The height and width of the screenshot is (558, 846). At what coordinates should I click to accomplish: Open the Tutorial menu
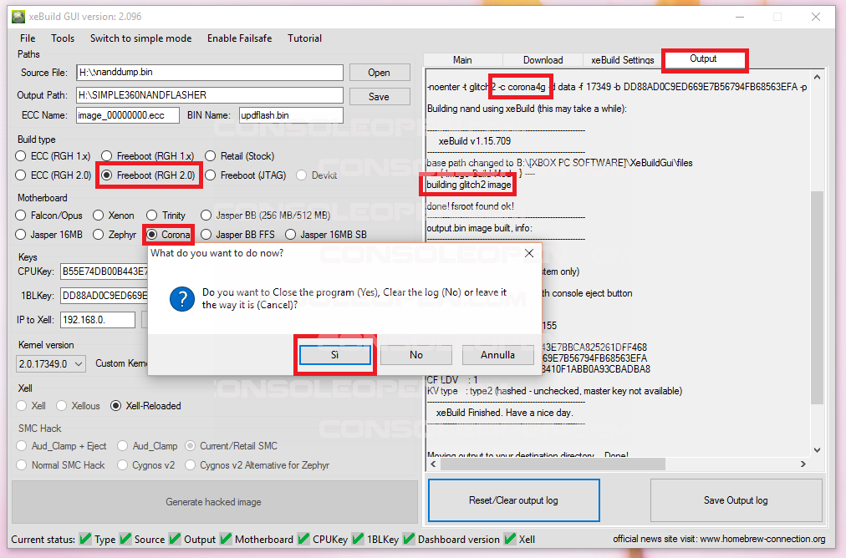pyautogui.click(x=305, y=38)
